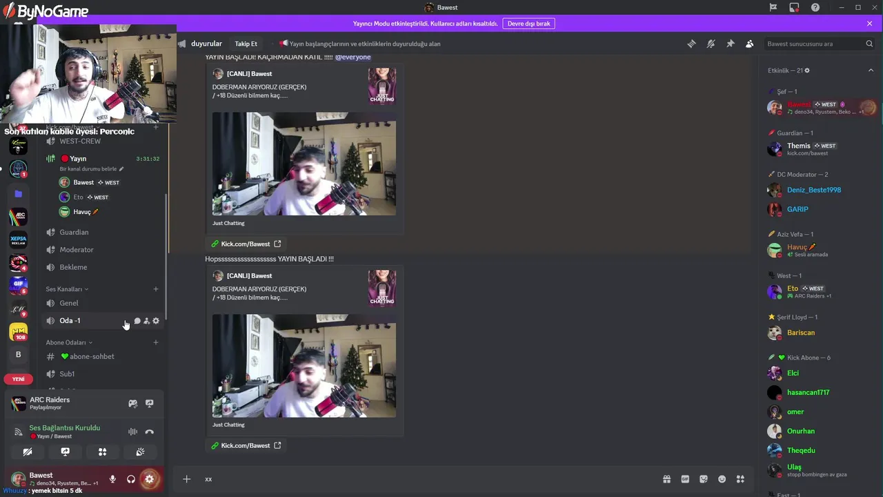
Task: Open the first Kick.com/Bawest link
Action: click(246, 244)
